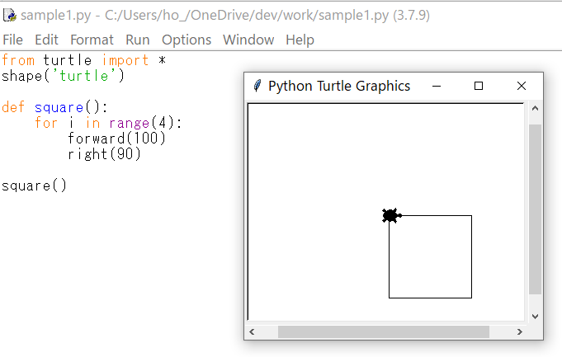This screenshot has width=562, height=357.
Task: Click the forward(100) code line
Action: click(117, 139)
